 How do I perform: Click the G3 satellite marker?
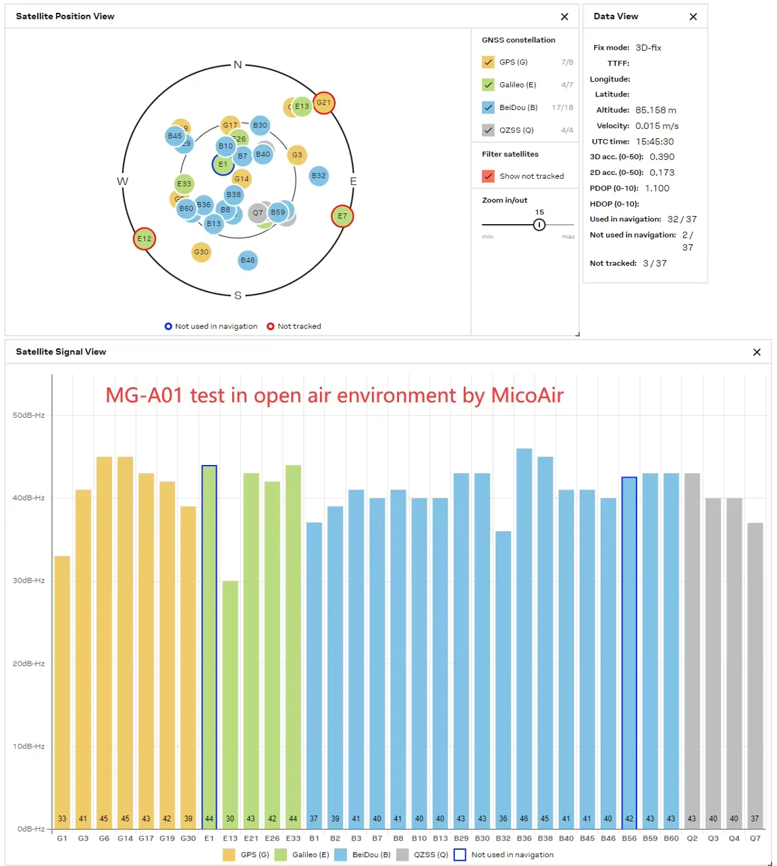click(x=297, y=155)
